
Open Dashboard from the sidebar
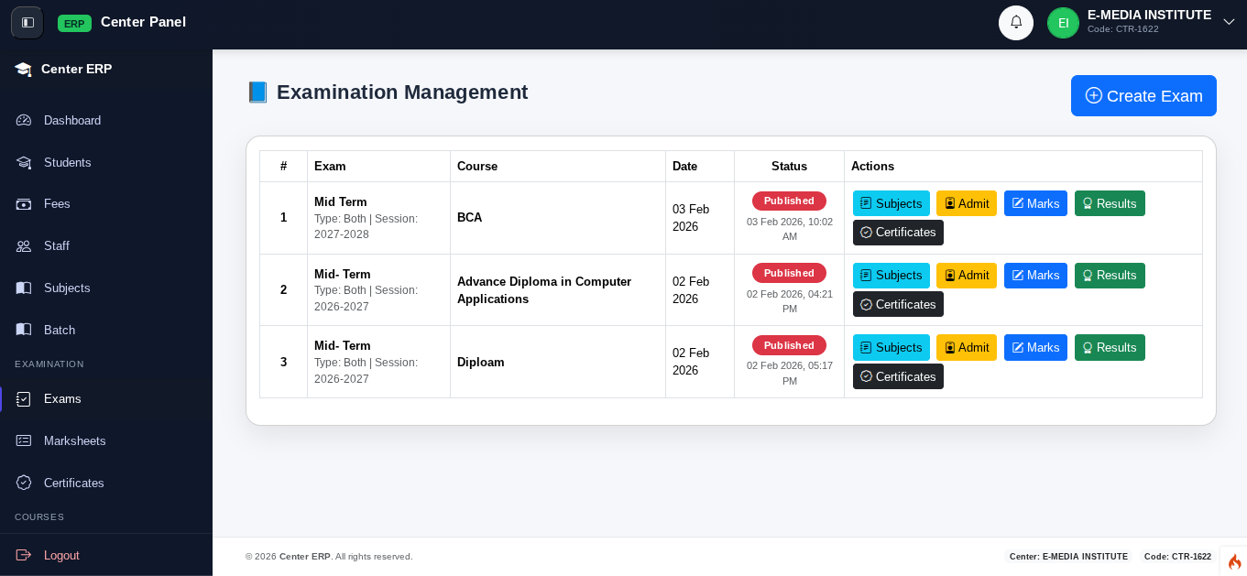point(71,120)
